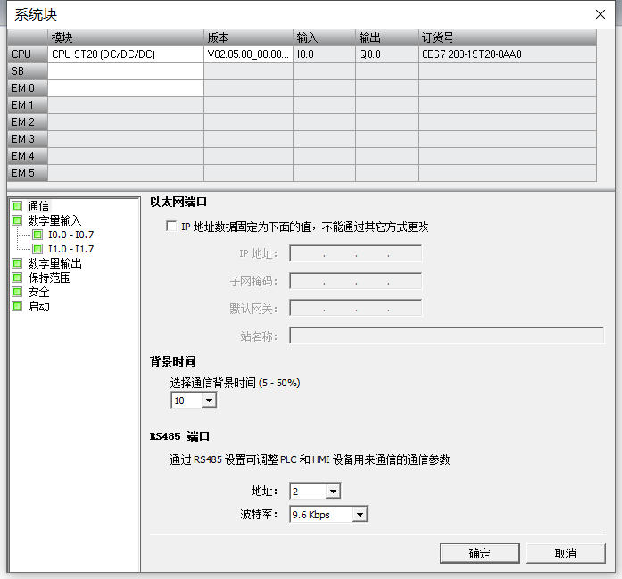This screenshot has height=579, width=622.
Task: Click the green icon beside 数字量输入
Action: point(17,220)
